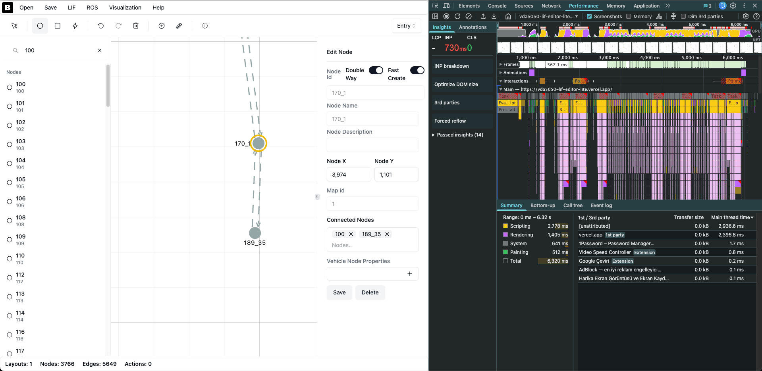Screen dimensions: 762x371
Task: Toggle the Double Way switch
Action: (x=376, y=70)
